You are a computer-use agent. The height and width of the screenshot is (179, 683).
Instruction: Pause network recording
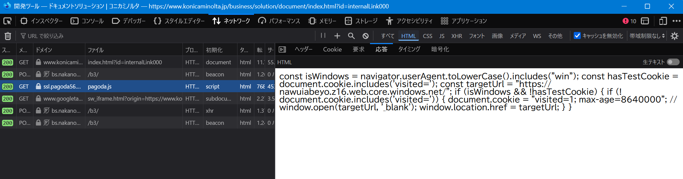click(x=323, y=36)
